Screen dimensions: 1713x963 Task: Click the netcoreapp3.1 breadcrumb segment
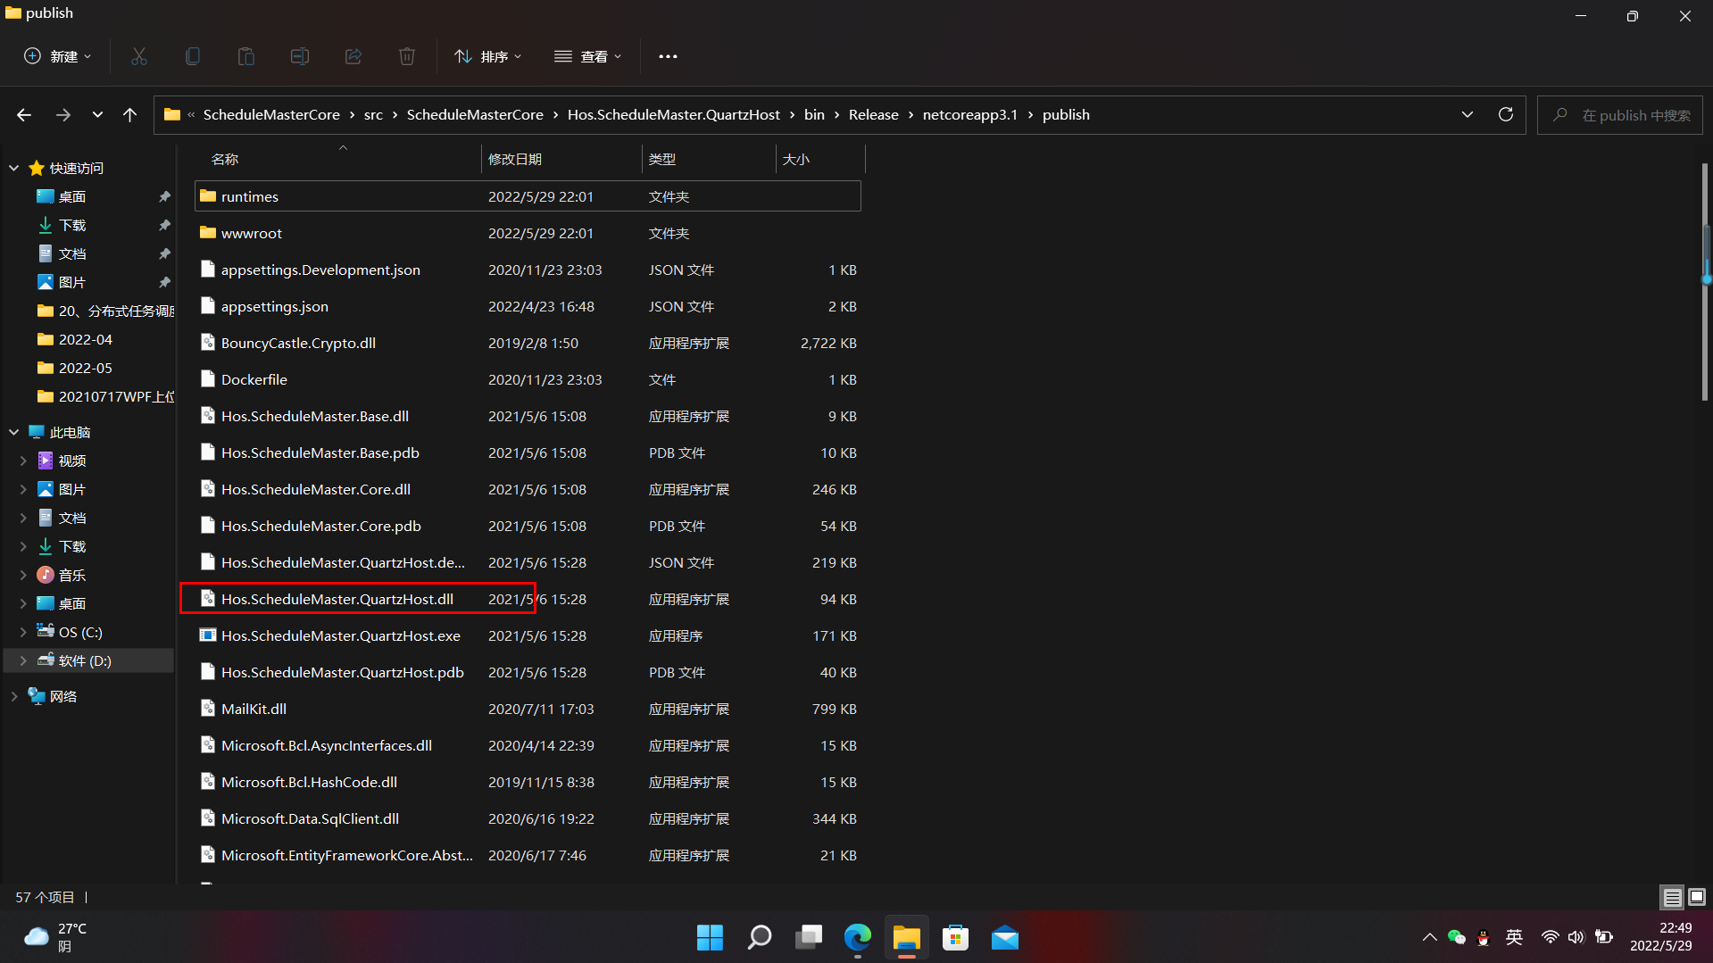click(x=969, y=115)
